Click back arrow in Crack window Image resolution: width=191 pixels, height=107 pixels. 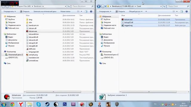point(99,6)
